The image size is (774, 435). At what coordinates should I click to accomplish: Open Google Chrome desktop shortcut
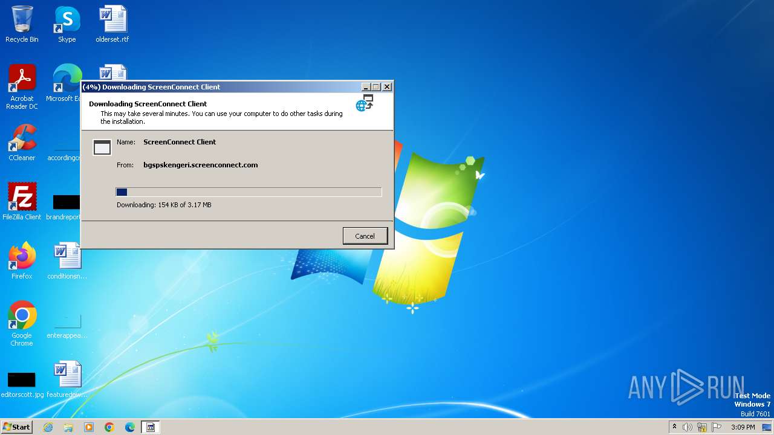coord(22,324)
